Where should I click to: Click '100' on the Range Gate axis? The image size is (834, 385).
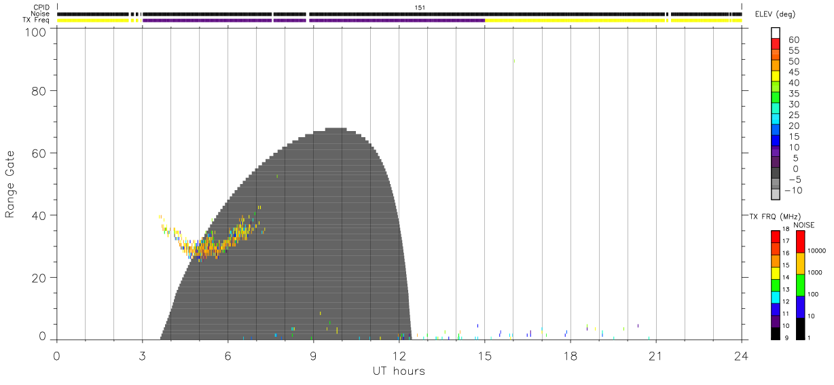tap(37, 32)
